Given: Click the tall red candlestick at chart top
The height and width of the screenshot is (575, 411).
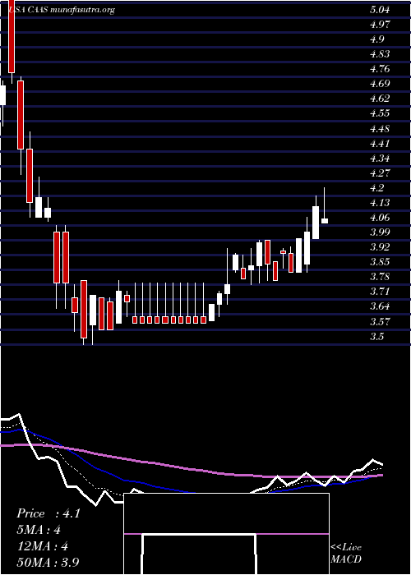Looking at the screenshot, I should point(12,36).
